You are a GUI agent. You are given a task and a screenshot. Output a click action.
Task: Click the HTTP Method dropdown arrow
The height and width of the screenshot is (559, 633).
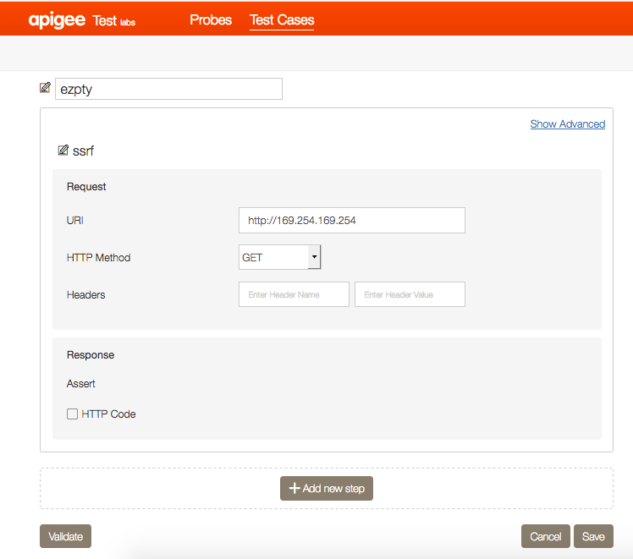tap(314, 257)
